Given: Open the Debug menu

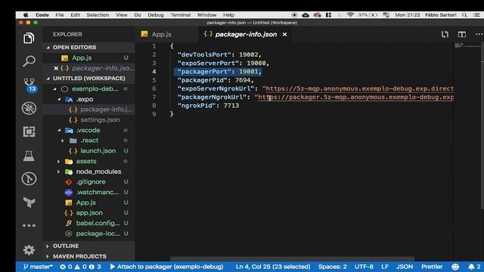Looking at the screenshot, I should click(x=156, y=15).
